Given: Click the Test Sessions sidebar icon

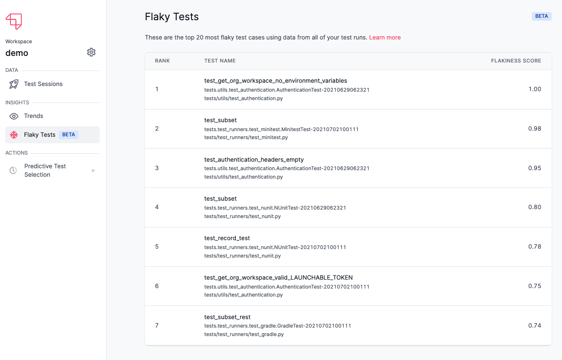Looking at the screenshot, I should click(x=13, y=84).
